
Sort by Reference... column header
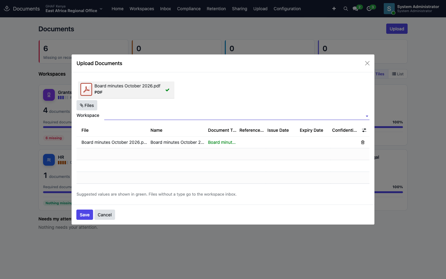251,130
